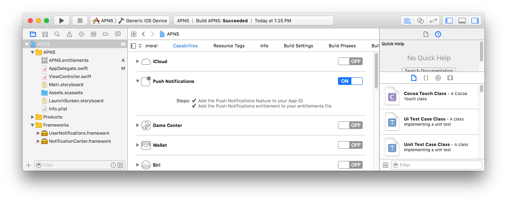Open target selector popup arrows
This screenshot has width=507, height=203.
140,46
